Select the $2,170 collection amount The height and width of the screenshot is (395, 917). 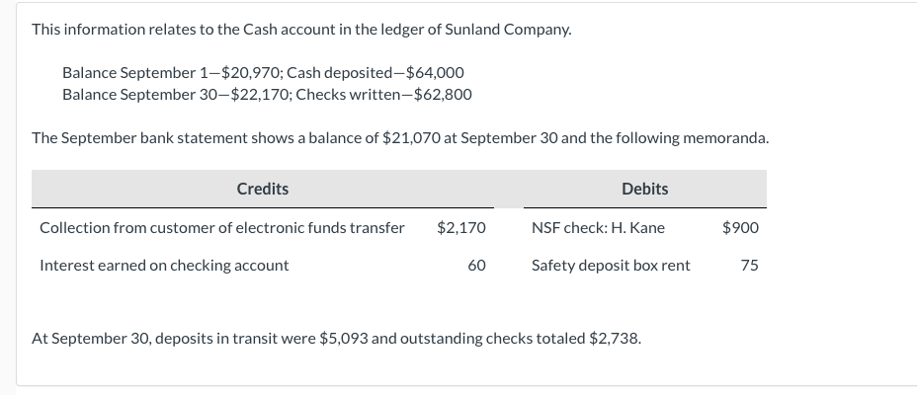(460, 228)
